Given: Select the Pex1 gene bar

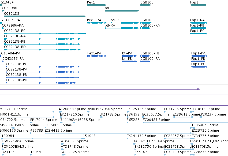Looking at the screenshot, I should (x=97, y=5).
